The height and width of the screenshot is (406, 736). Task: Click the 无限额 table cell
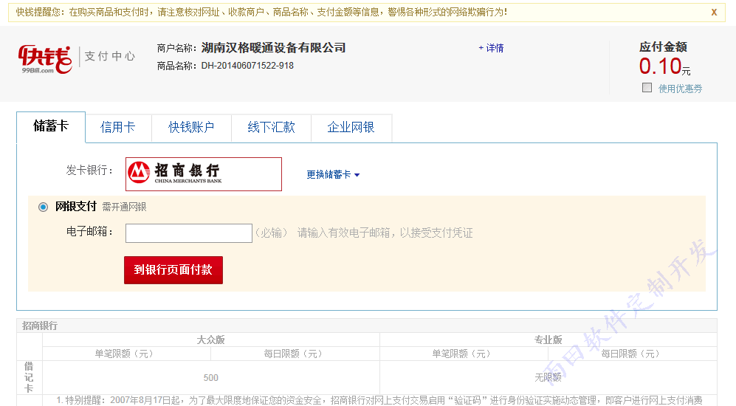[x=548, y=377]
